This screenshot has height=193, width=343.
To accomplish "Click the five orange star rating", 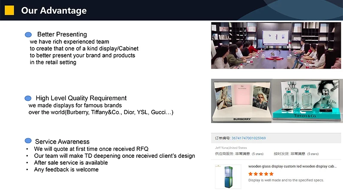I will tap(261, 174).
